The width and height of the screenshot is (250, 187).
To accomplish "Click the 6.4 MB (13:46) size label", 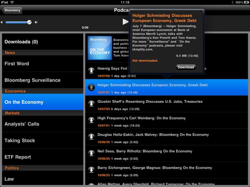I will (187, 56).
